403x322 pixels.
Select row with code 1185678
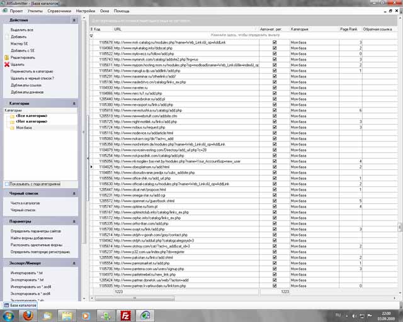point(244,42)
